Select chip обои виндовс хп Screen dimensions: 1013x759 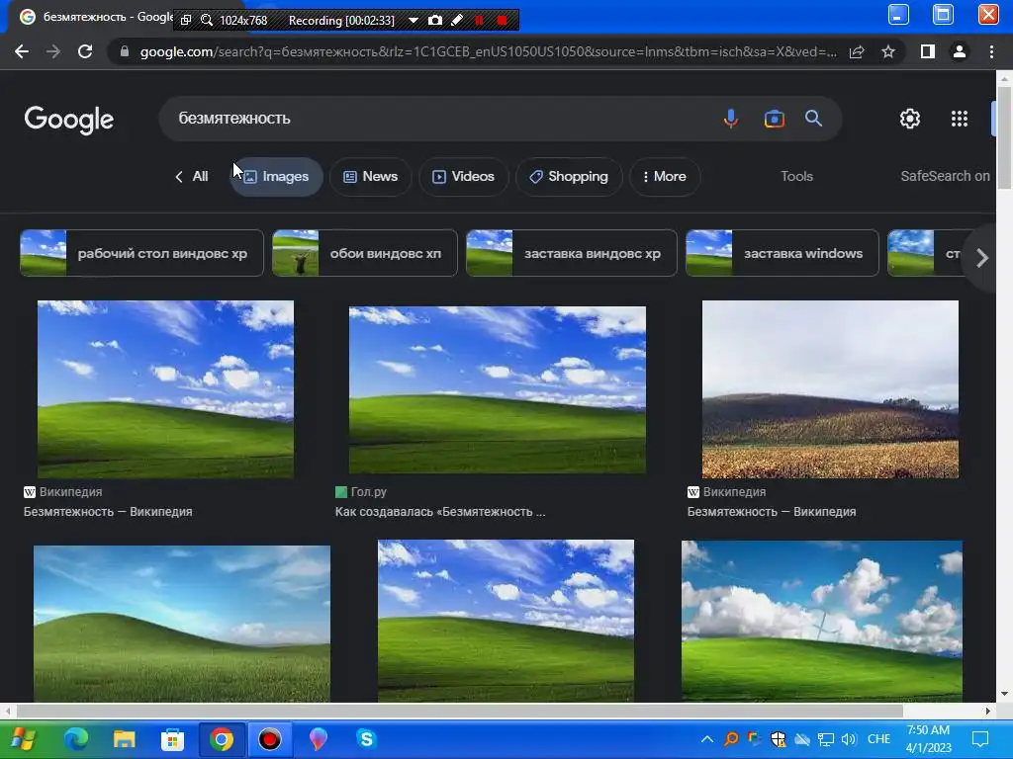click(365, 253)
